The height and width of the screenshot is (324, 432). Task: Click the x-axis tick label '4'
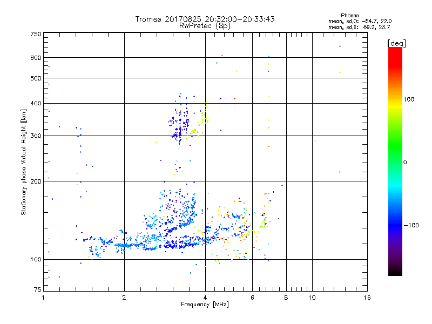(205, 298)
